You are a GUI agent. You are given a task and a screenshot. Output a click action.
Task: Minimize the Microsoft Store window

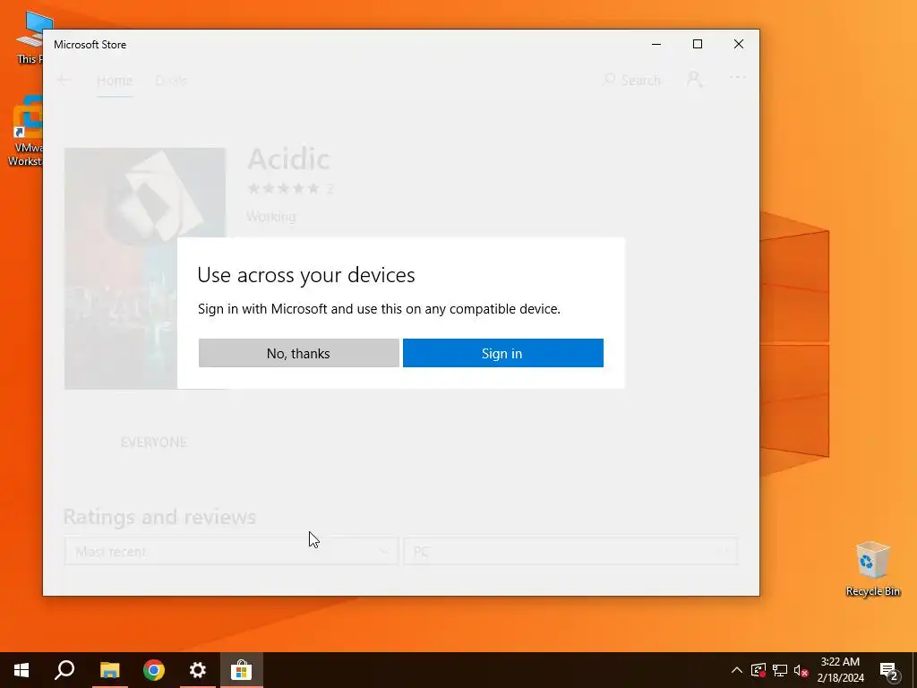click(x=656, y=45)
